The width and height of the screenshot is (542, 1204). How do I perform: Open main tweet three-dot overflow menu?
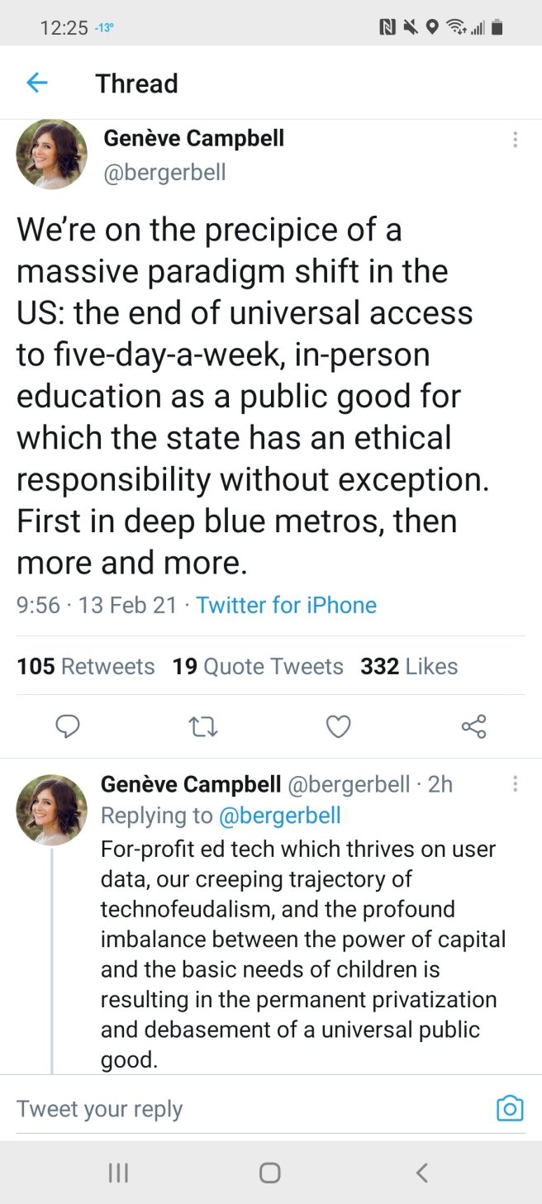click(516, 140)
